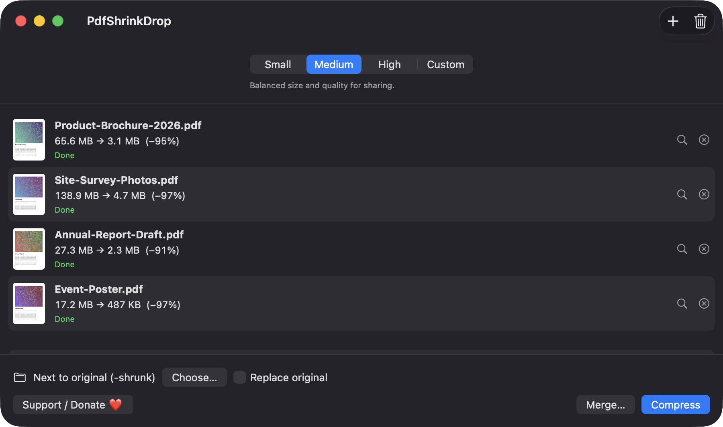Screen dimensions: 723x427
Task: Click the Balanced size and quality description
Action: point(322,85)
